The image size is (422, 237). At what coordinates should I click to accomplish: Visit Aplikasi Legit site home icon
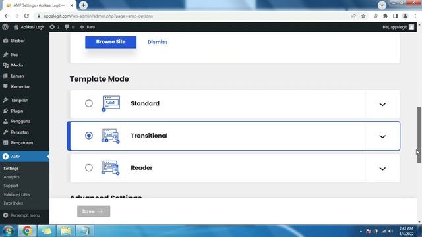click(x=16, y=27)
